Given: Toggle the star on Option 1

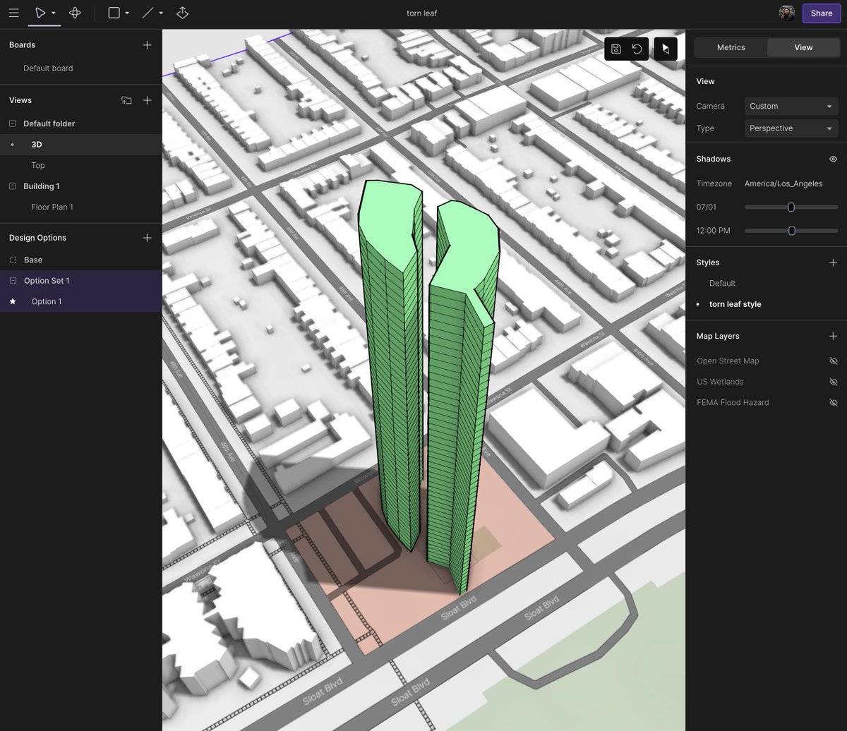Looking at the screenshot, I should [x=13, y=301].
